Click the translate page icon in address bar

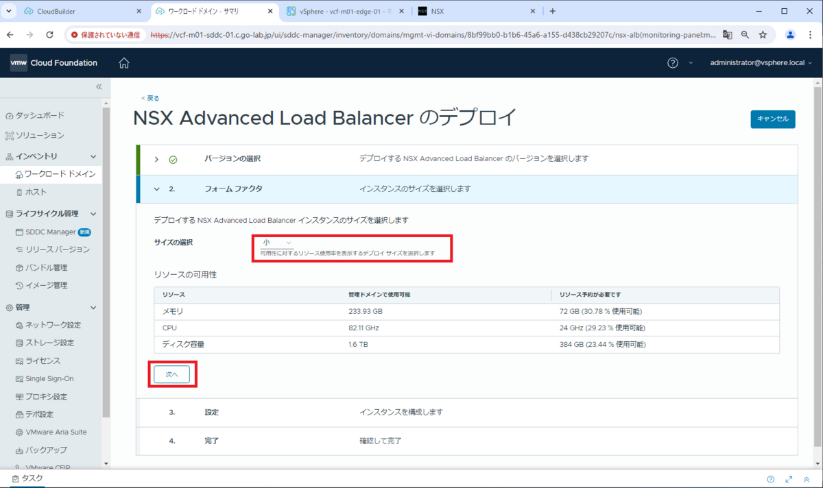tap(727, 35)
